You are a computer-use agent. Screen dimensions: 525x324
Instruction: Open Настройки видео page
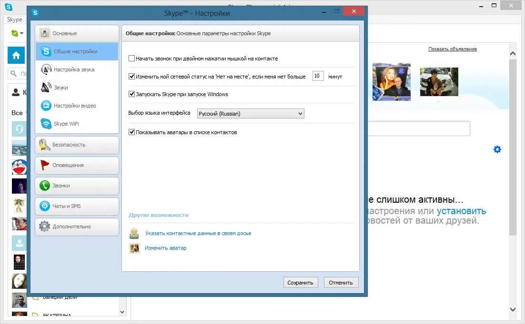click(77, 105)
